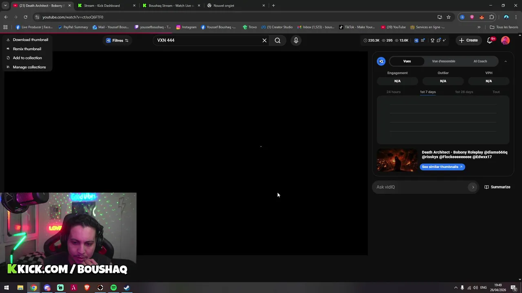Select the 1st 7 days range
Image resolution: width=522 pixels, height=293 pixels.
tap(428, 92)
